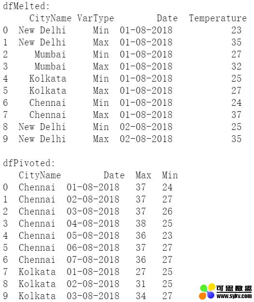Click the Max column header in dfPivoted
Screen dimensions: 254x302
click(143, 175)
